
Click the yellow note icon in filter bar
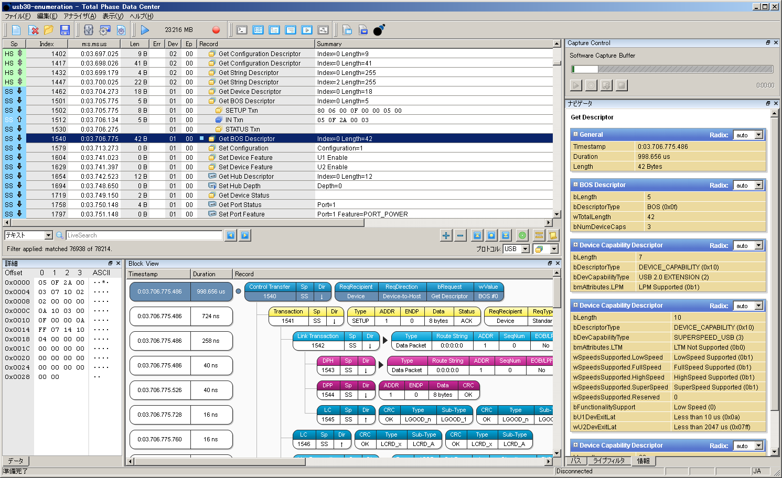coord(553,235)
